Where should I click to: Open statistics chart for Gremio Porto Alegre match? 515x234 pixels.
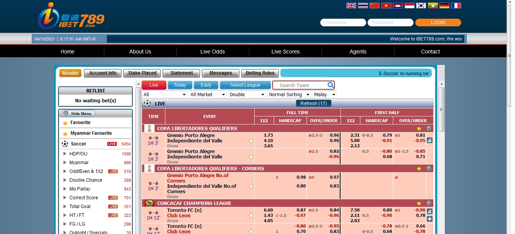429,140
